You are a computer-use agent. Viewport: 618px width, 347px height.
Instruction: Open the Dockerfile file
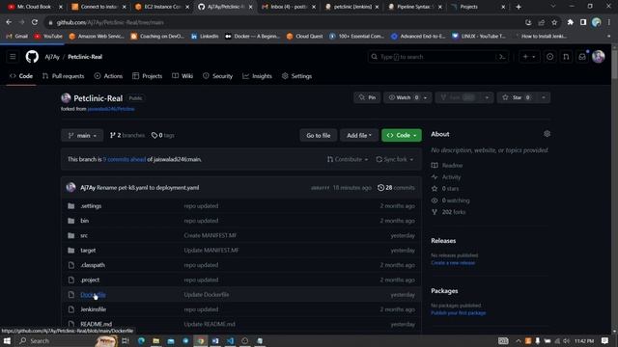[93, 295]
